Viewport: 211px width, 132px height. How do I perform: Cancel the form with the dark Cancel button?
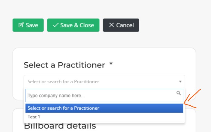point(121,25)
